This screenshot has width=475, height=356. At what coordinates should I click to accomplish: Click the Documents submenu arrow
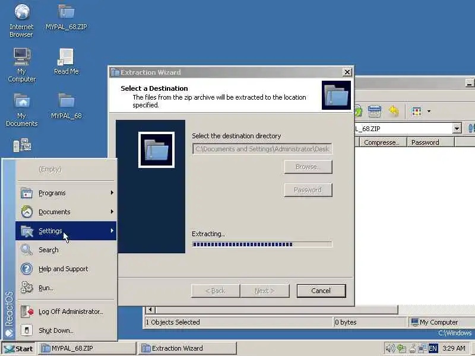click(112, 212)
